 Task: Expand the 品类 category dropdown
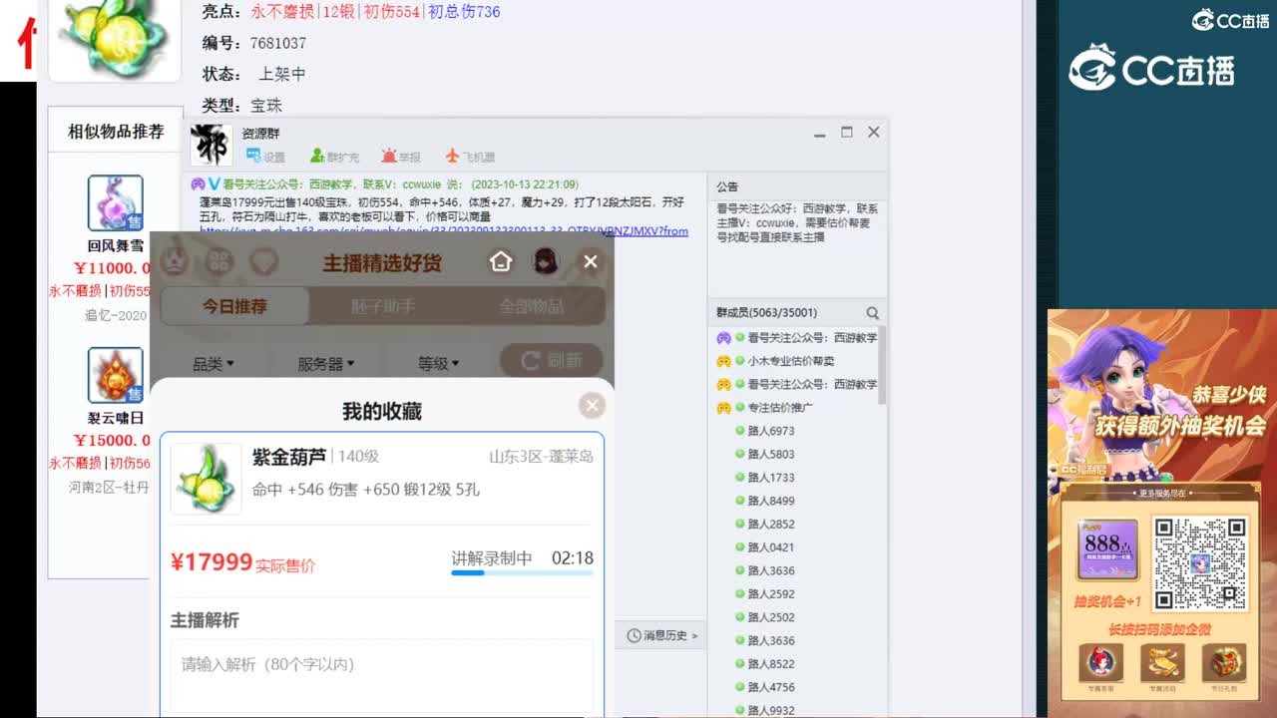coord(213,364)
